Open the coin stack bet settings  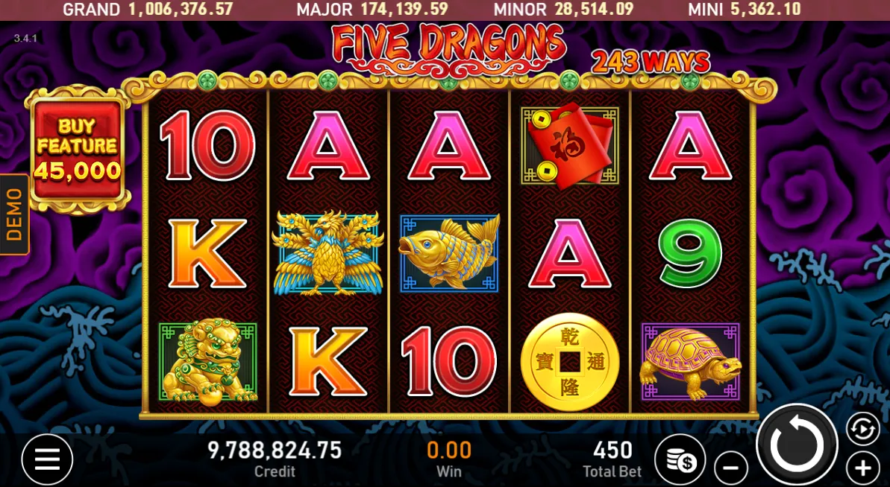tap(680, 459)
